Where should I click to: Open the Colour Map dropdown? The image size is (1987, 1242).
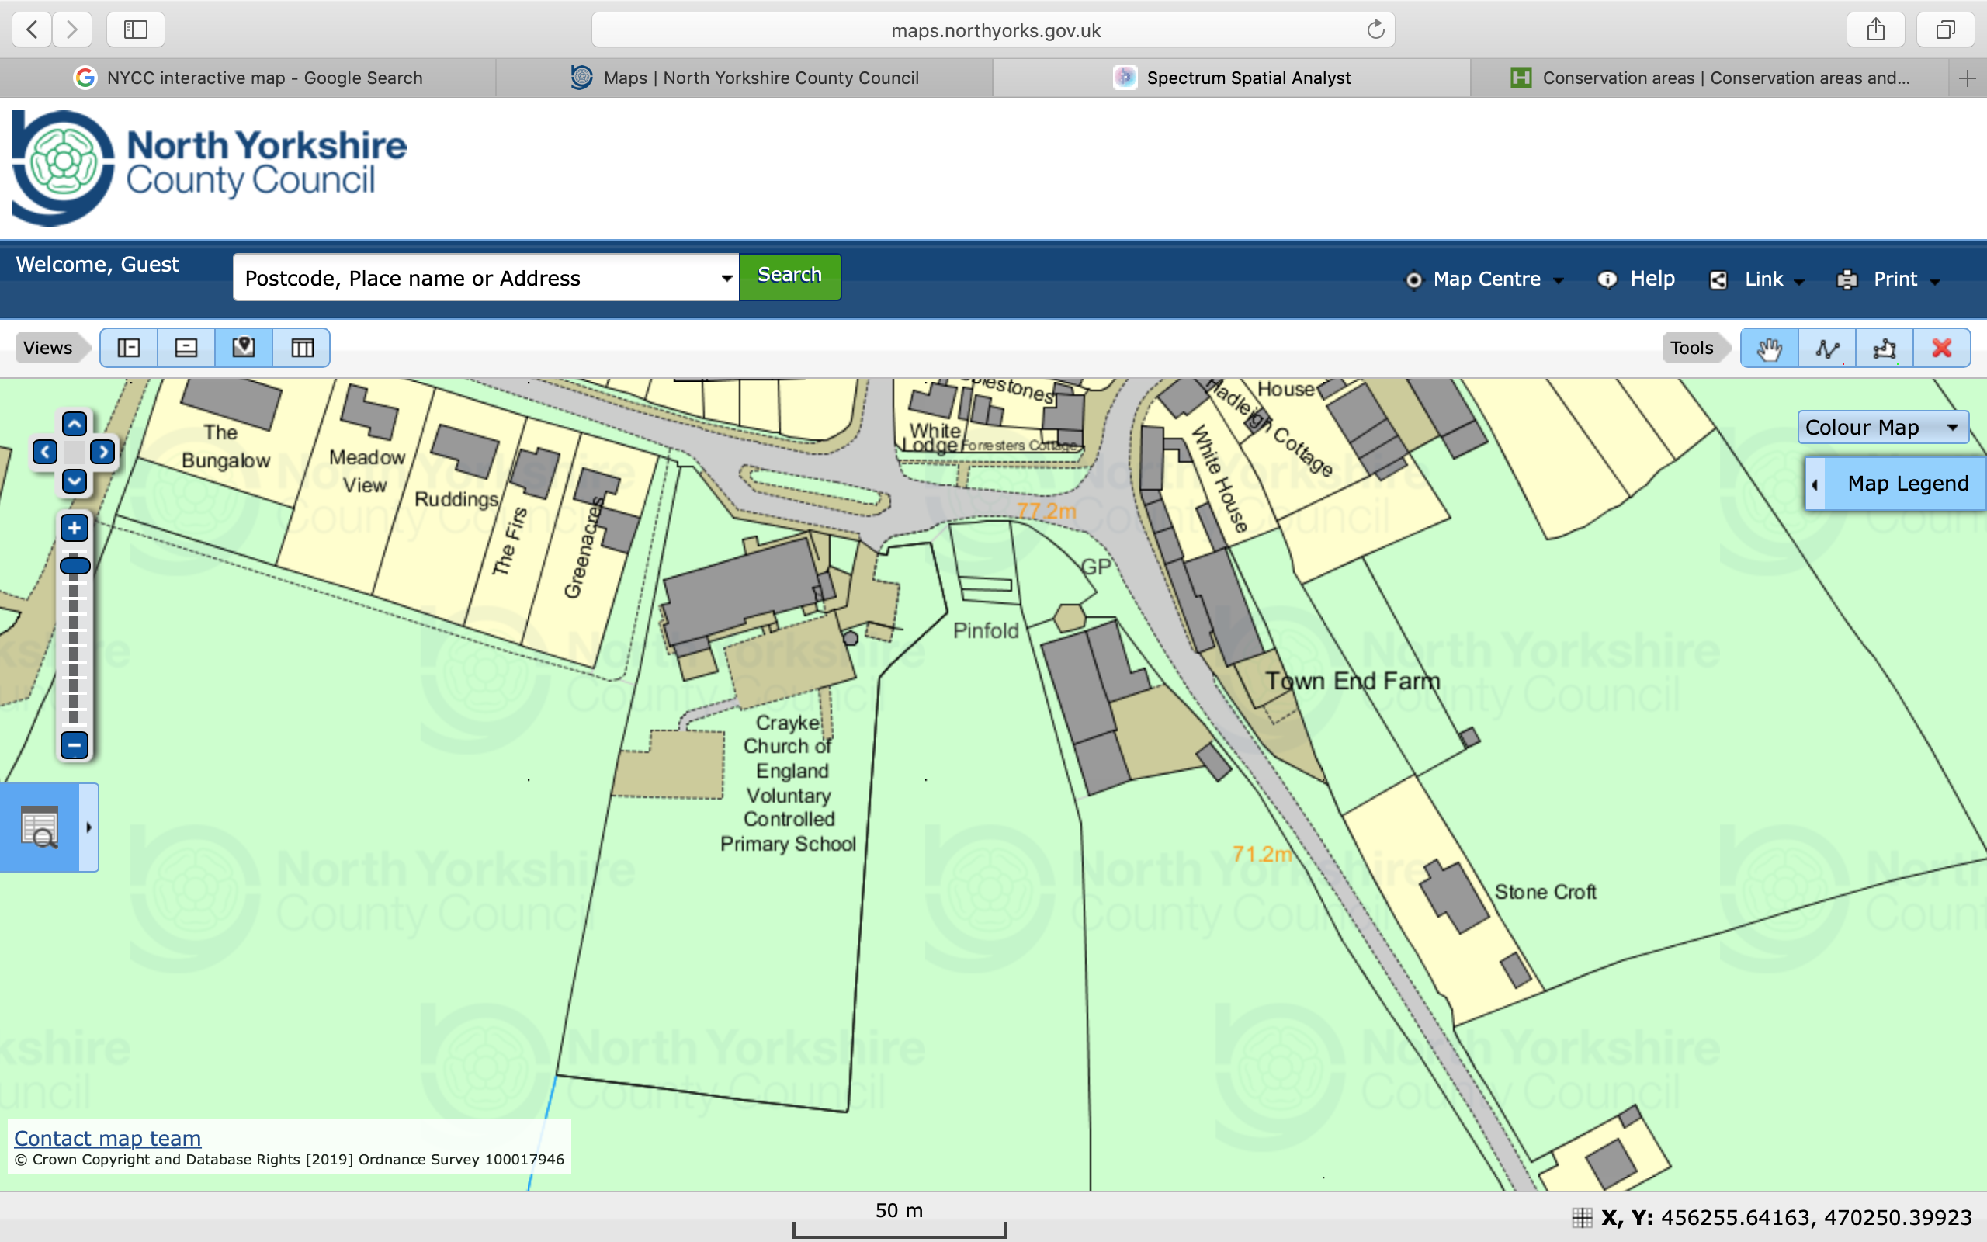pos(1881,427)
